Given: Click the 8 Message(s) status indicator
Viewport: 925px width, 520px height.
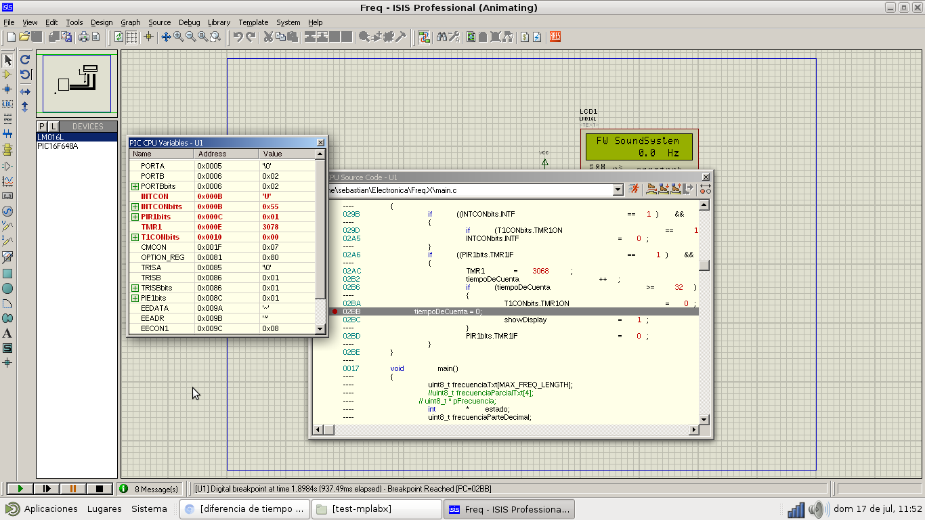Looking at the screenshot, I should tap(149, 489).
